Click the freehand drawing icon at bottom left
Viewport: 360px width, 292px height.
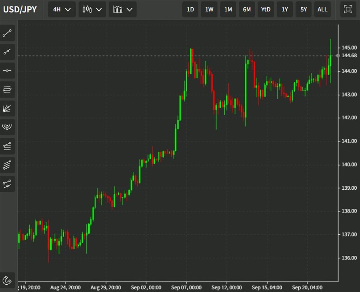(x=8, y=280)
